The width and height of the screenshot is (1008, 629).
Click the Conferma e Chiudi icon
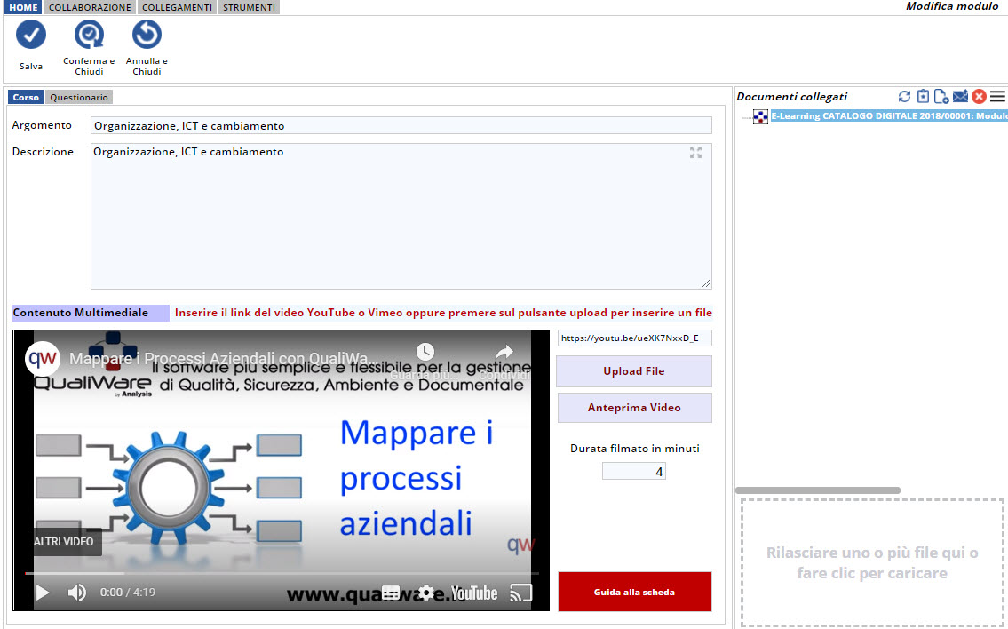coord(89,36)
